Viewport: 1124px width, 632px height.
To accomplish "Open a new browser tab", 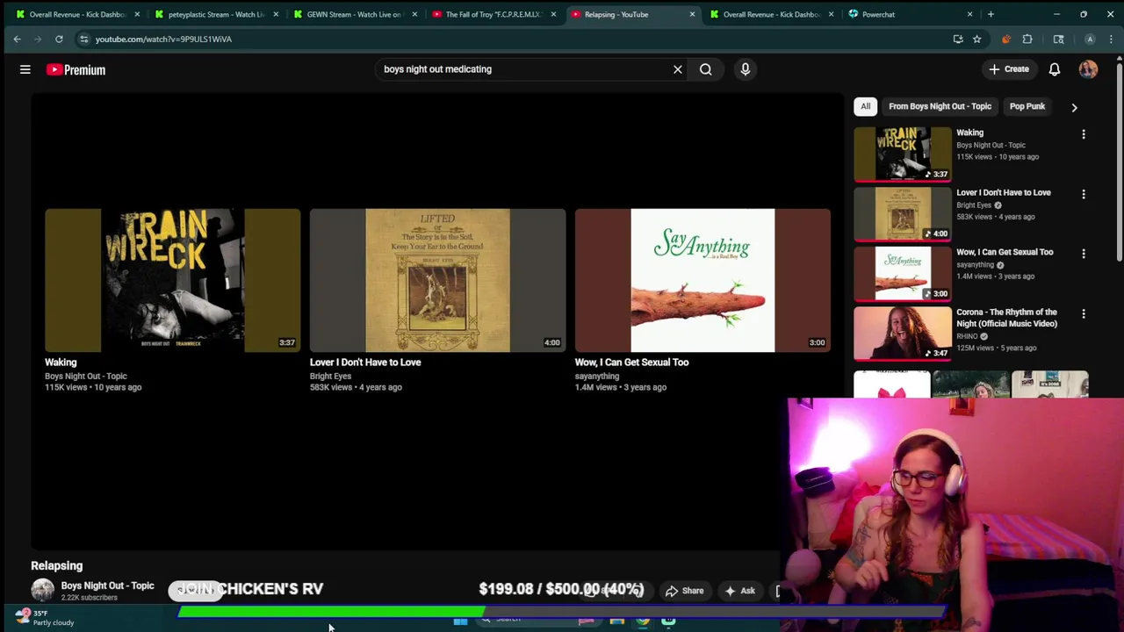I will [x=991, y=14].
